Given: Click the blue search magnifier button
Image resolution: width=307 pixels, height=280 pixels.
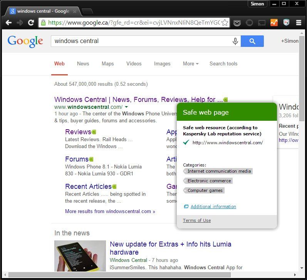Looking at the screenshot, I should [252, 41].
